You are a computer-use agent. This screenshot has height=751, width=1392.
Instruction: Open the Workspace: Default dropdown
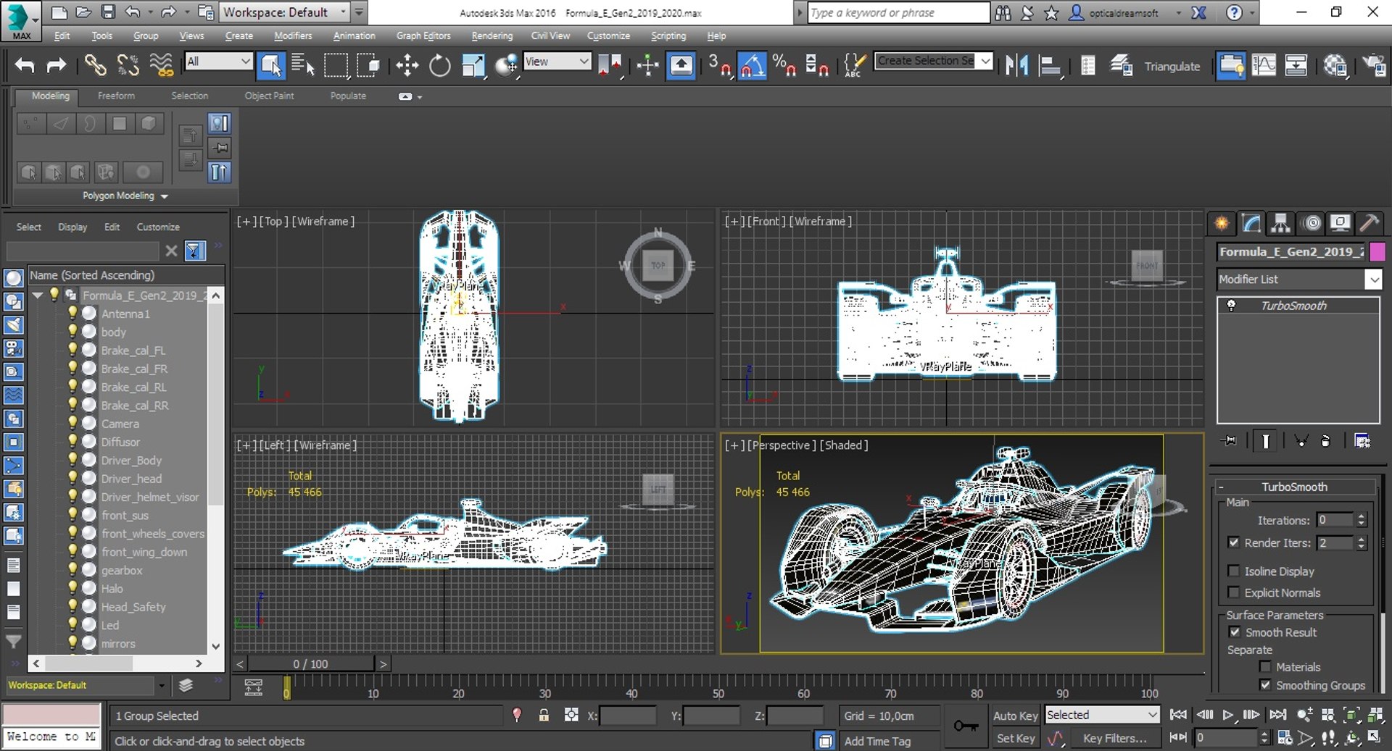(284, 12)
